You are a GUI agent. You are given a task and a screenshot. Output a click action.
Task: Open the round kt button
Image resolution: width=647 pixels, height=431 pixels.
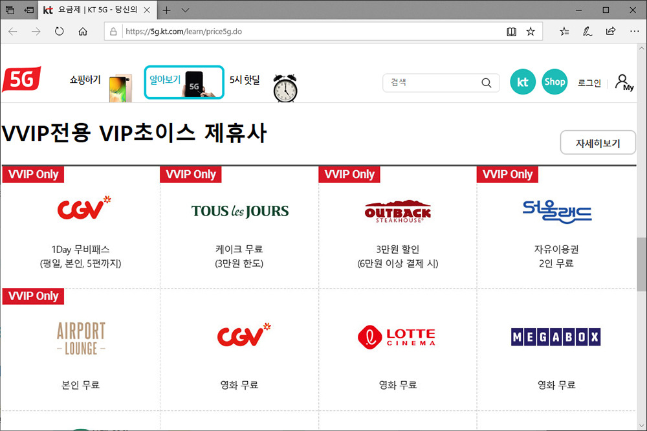tap(523, 82)
